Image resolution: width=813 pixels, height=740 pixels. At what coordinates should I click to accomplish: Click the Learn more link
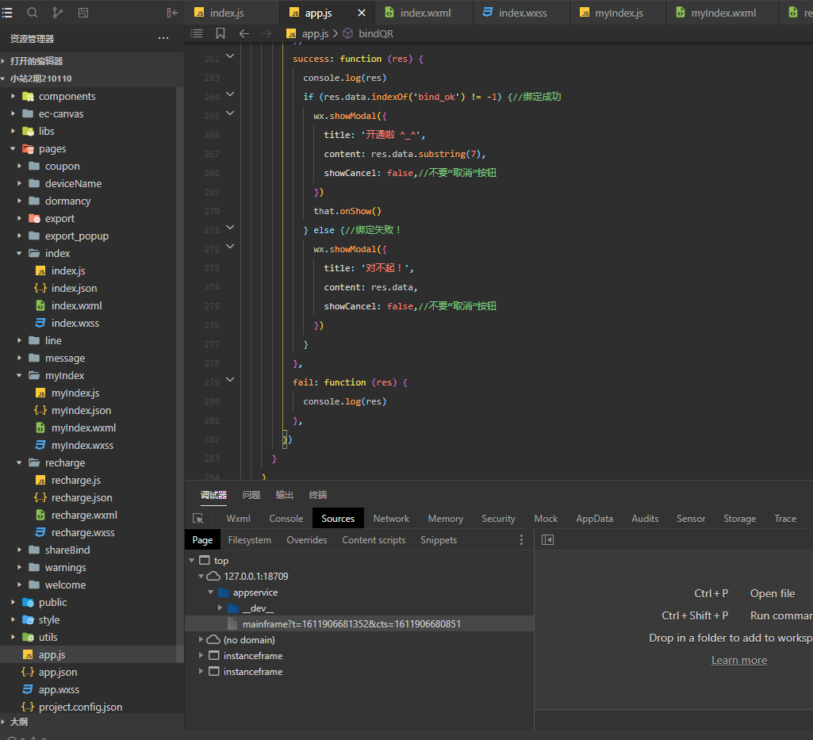coord(739,660)
